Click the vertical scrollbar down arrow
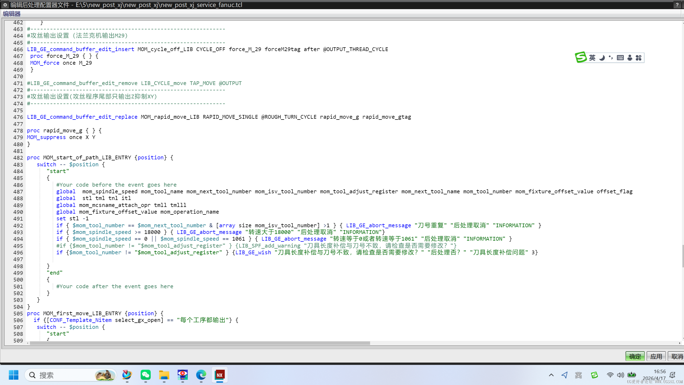This screenshot has width=684, height=385. (683, 339)
